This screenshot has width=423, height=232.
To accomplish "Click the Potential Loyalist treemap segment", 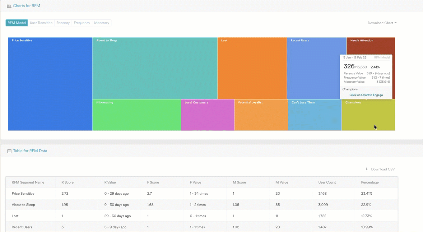I will click(x=261, y=115).
